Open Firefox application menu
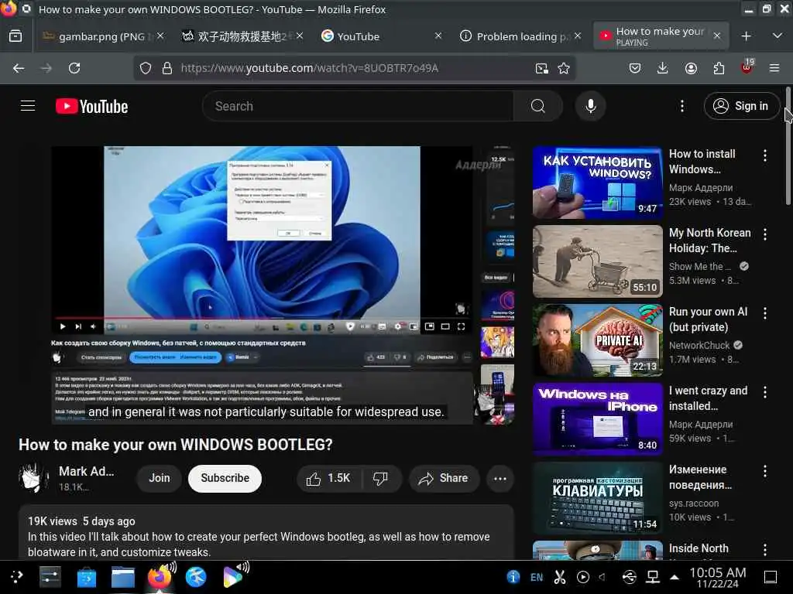 (x=774, y=68)
